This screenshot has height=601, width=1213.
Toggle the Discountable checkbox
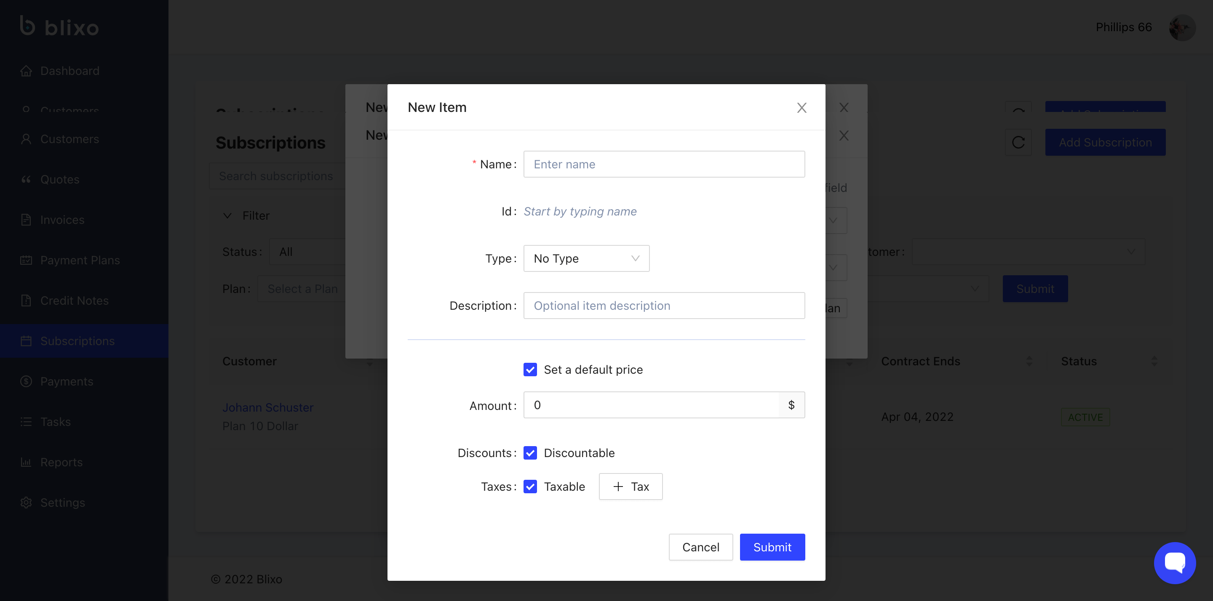tap(530, 453)
